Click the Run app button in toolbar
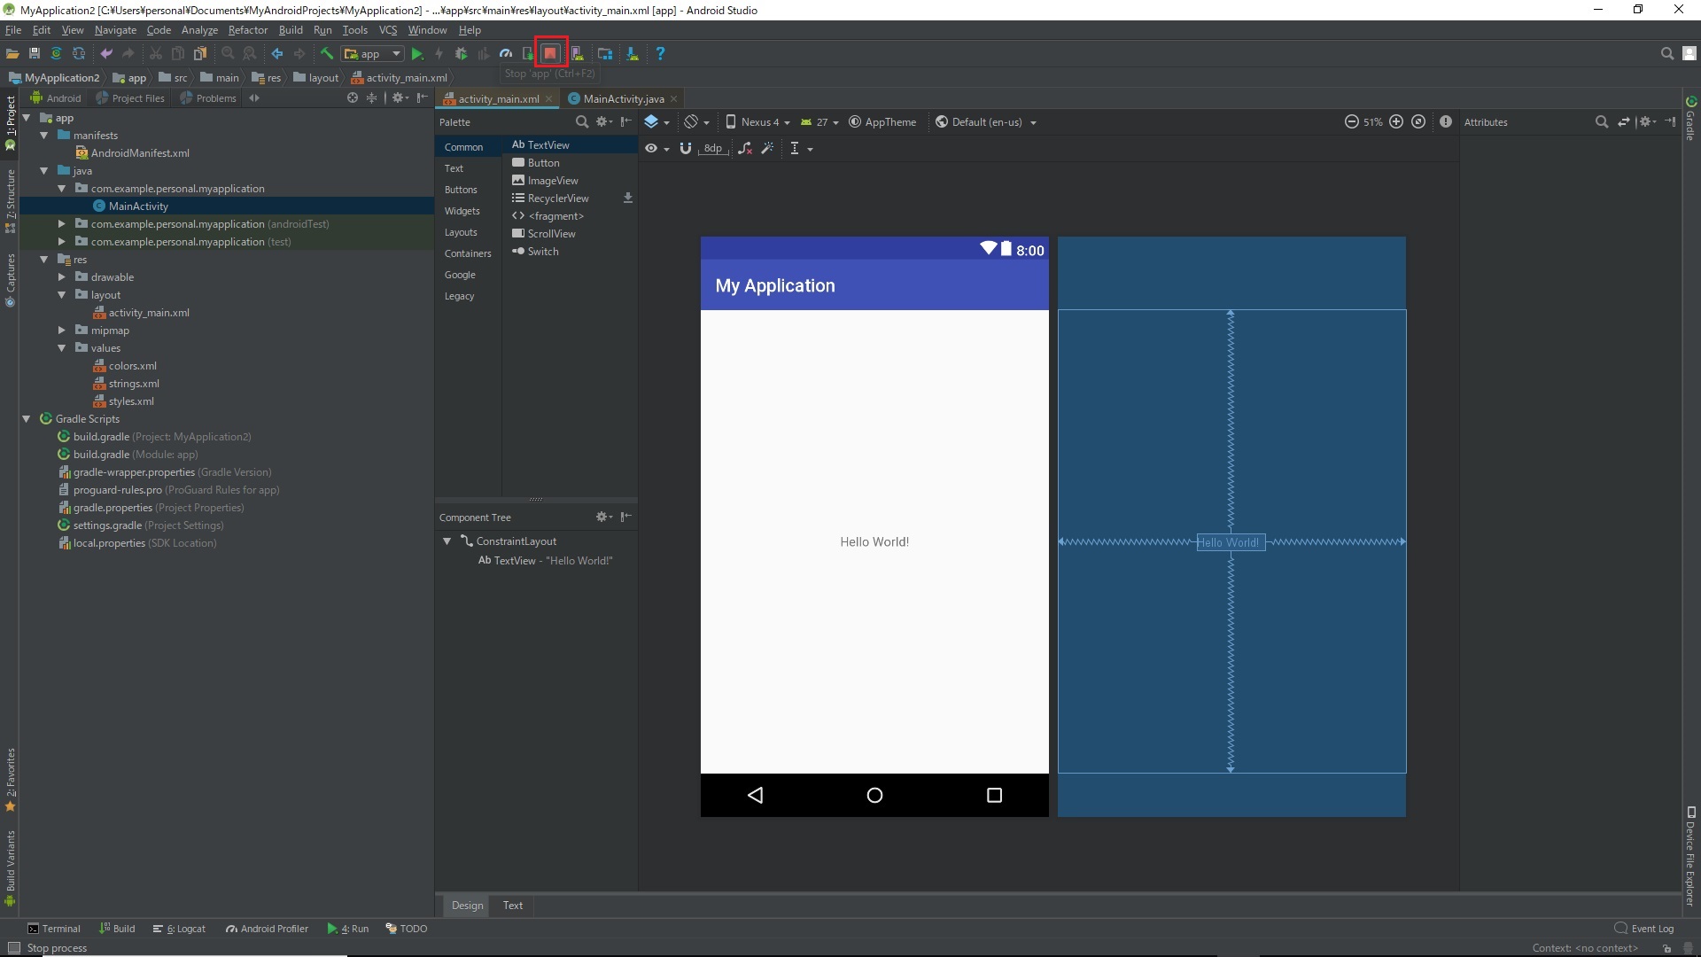The image size is (1701, 957). (x=418, y=54)
